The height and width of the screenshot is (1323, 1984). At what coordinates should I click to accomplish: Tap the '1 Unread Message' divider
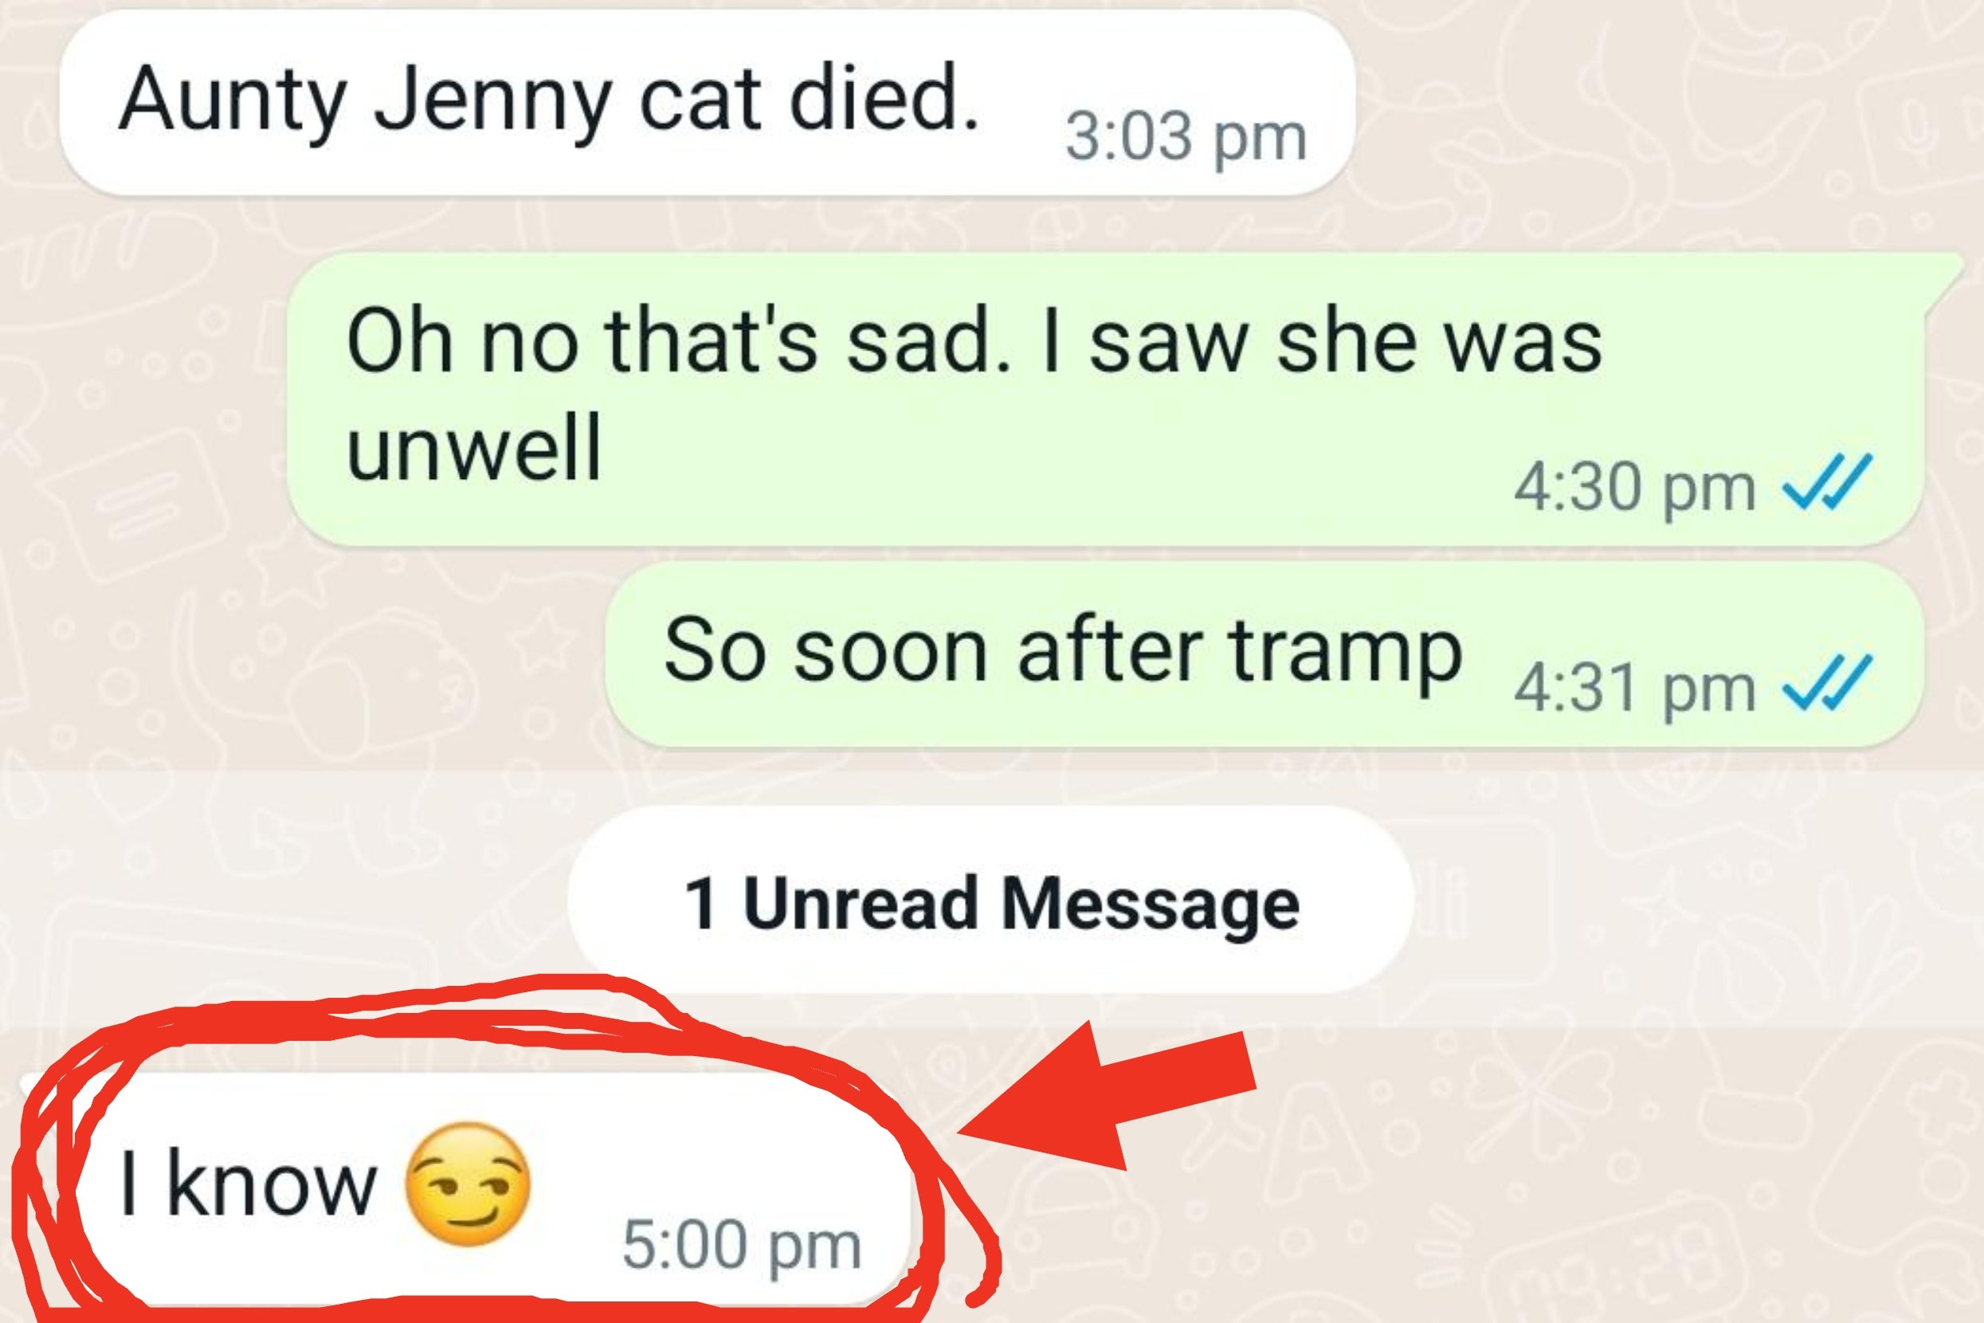(x=990, y=900)
